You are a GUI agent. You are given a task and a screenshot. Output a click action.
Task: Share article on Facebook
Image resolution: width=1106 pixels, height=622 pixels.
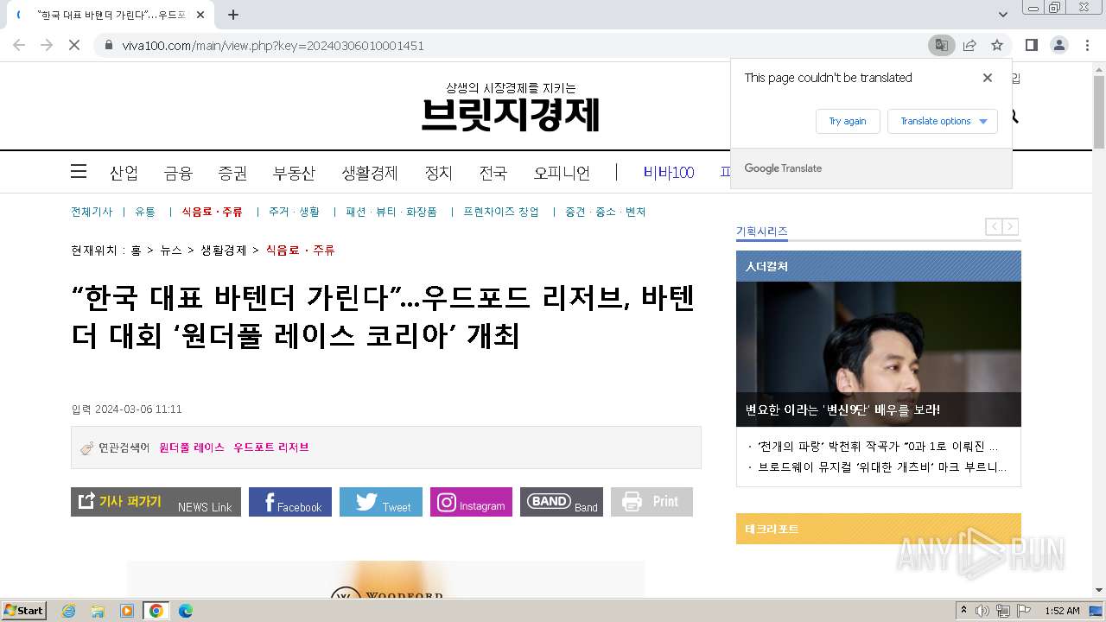pyautogui.click(x=290, y=502)
